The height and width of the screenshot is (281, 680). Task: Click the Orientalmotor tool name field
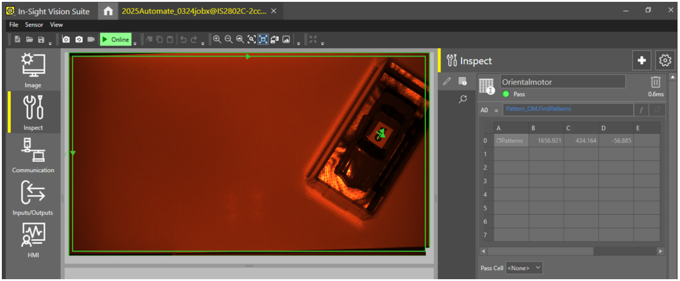[x=562, y=82]
